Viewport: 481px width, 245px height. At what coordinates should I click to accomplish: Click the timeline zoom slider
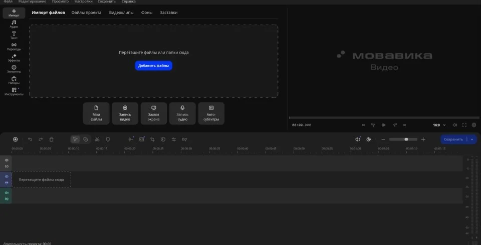[403, 139]
